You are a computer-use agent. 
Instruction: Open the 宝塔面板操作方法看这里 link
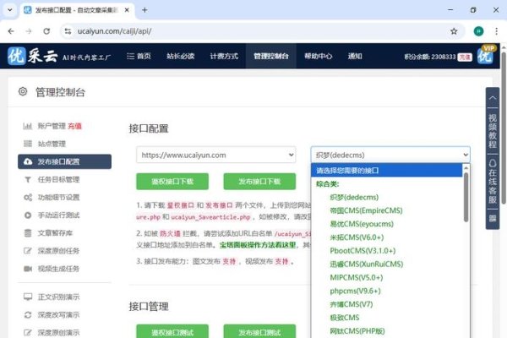pos(258,245)
